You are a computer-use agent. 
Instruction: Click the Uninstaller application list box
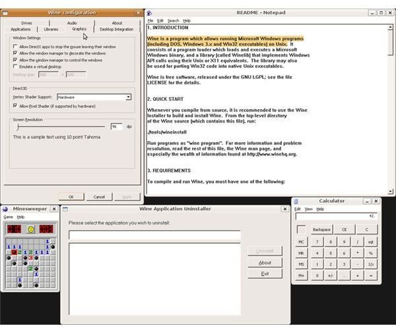154,279
